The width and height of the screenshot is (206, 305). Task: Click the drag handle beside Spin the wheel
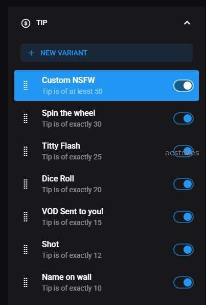pos(26,118)
